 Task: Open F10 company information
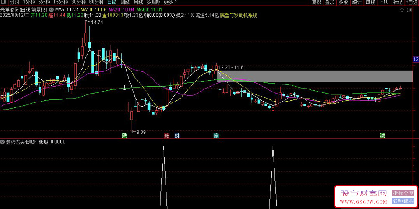(x=384, y=3)
